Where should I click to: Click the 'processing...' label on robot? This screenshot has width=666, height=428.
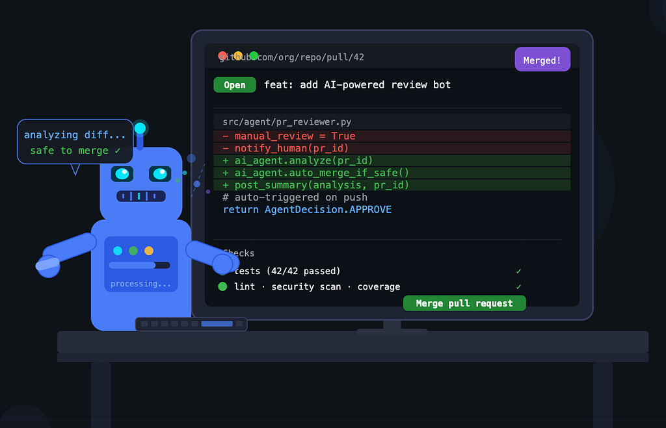point(140,284)
